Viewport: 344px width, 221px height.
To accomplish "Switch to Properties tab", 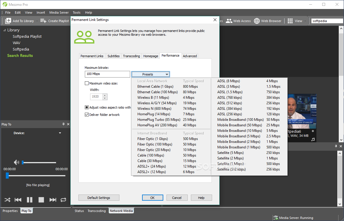I will pyautogui.click(x=10, y=211).
